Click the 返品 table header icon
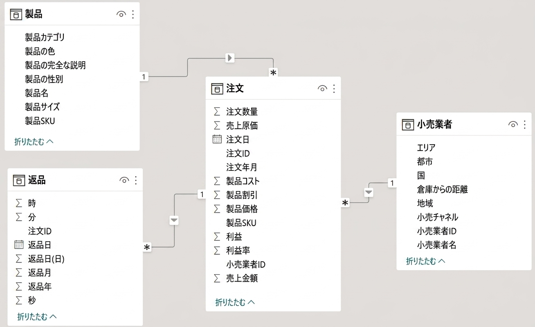Viewport: 535px width, 327px height. [x=19, y=180]
